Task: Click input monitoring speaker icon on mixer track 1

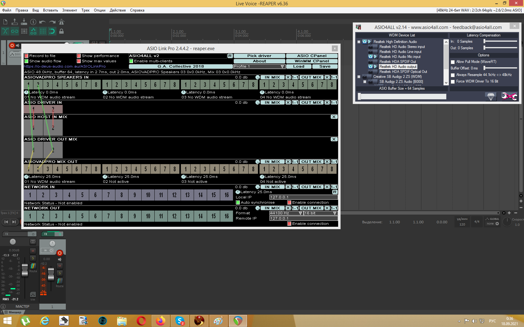Action: pyautogui.click(x=60, y=259)
